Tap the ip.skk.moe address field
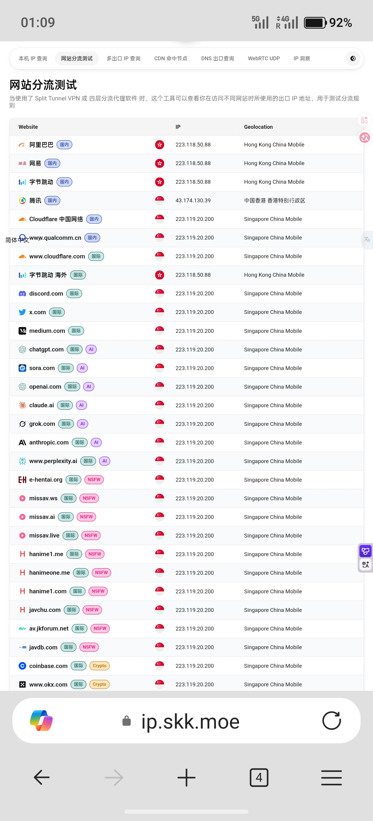This screenshot has height=821, width=373. pyautogui.click(x=190, y=721)
